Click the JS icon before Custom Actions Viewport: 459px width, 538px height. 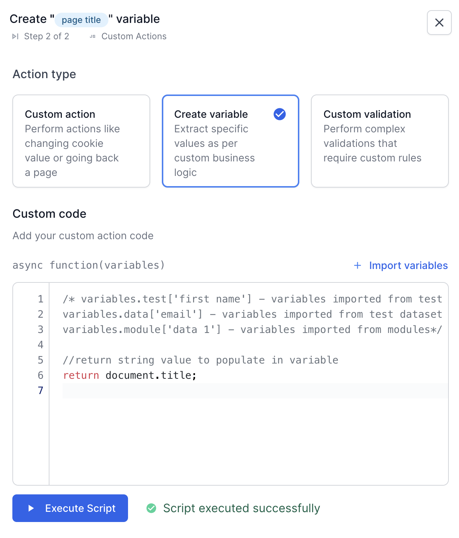tap(93, 36)
